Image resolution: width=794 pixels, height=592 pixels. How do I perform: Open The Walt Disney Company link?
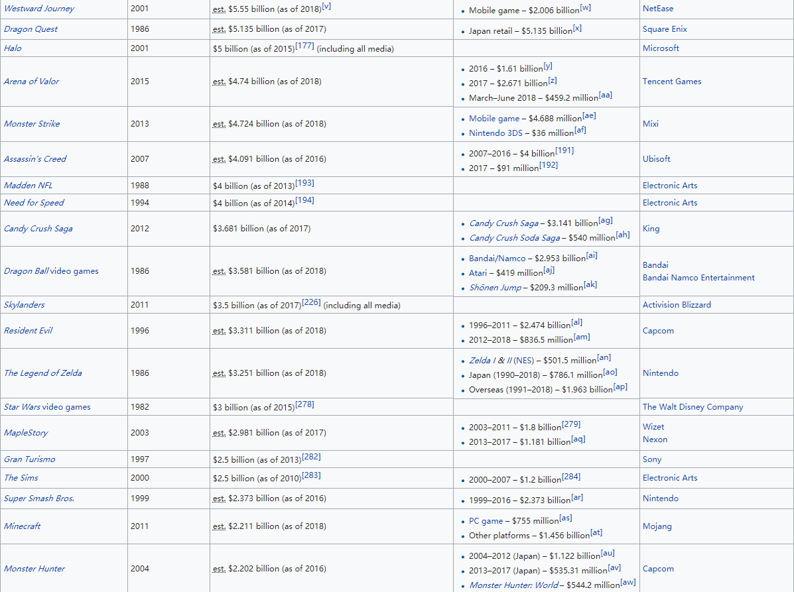tap(693, 407)
